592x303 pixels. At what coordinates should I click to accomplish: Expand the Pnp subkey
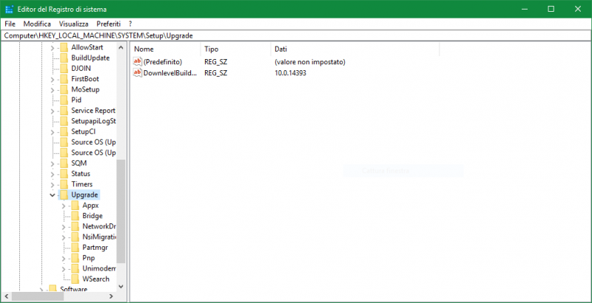pyautogui.click(x=64, y=259)
